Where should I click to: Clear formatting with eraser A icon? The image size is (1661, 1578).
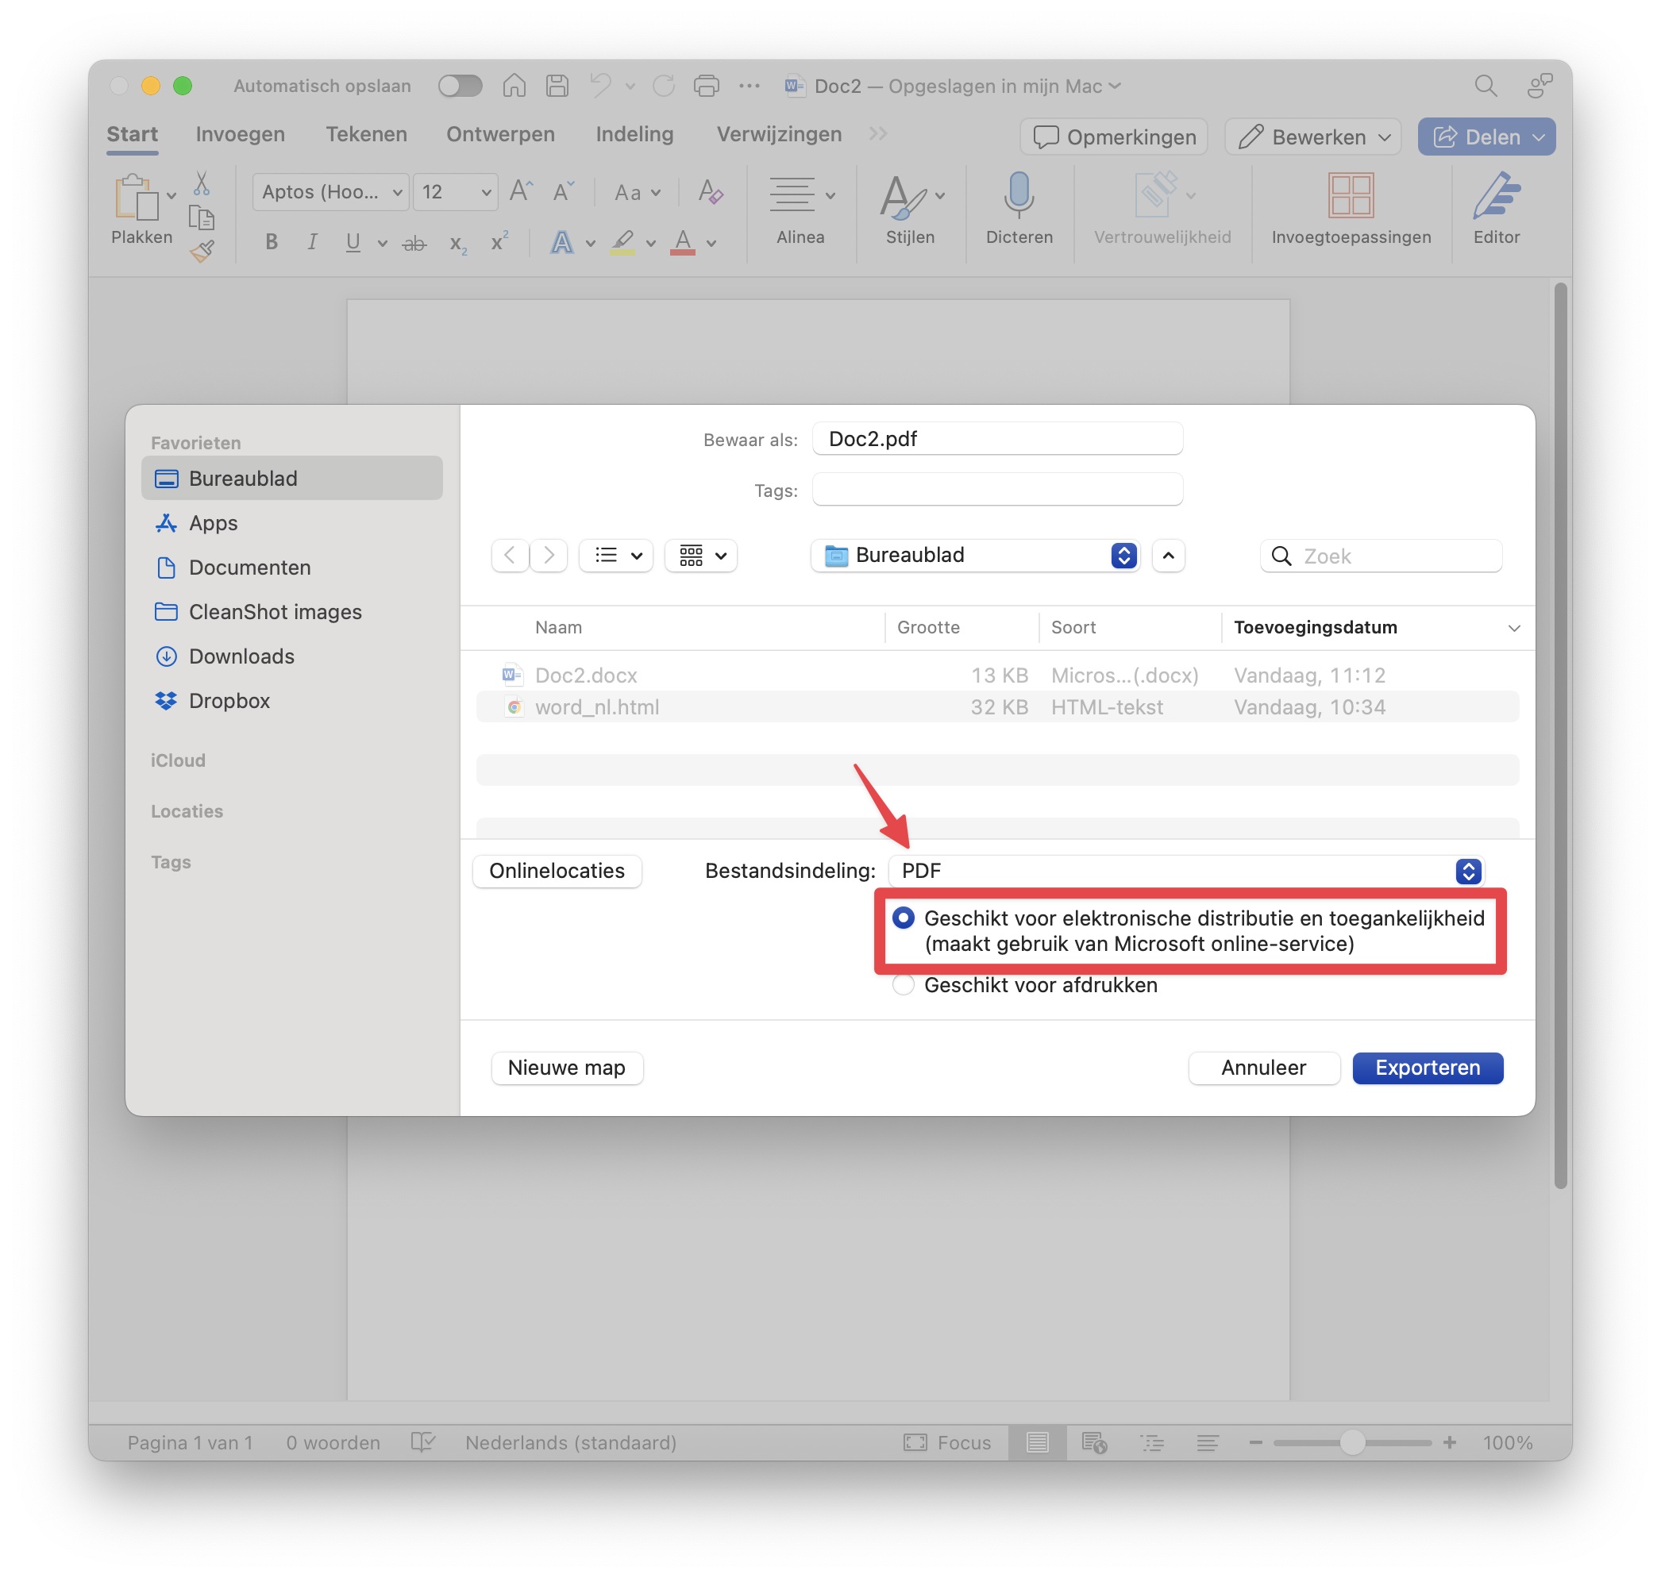[710, 192]
